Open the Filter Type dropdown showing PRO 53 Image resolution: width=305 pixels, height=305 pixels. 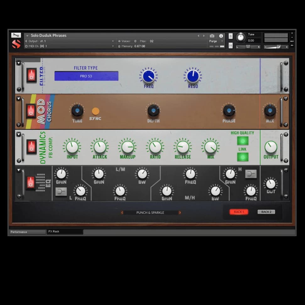pos(86,76)
